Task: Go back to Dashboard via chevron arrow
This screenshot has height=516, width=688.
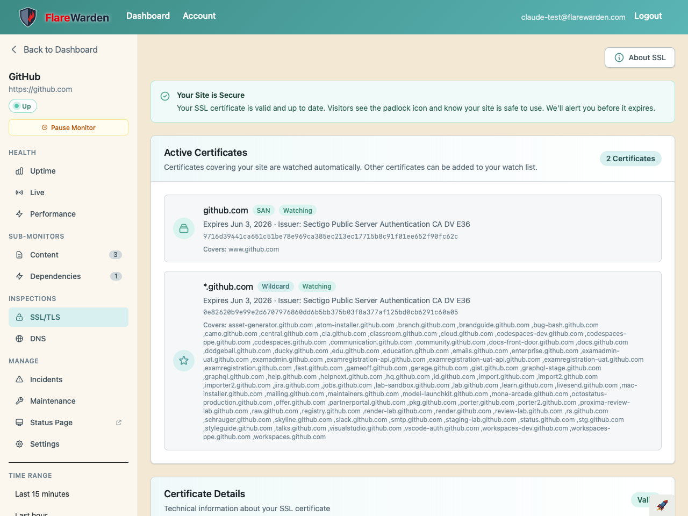Action: [14, 49]
